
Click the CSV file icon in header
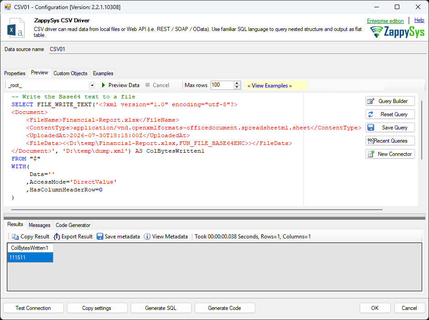click(x=16, y=28)
